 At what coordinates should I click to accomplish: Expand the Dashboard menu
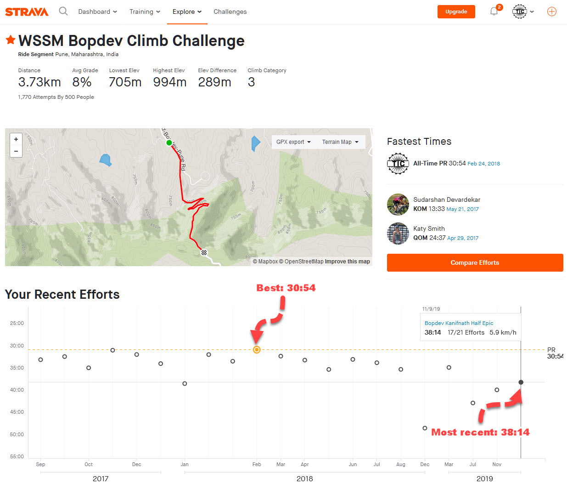point(97,11)
